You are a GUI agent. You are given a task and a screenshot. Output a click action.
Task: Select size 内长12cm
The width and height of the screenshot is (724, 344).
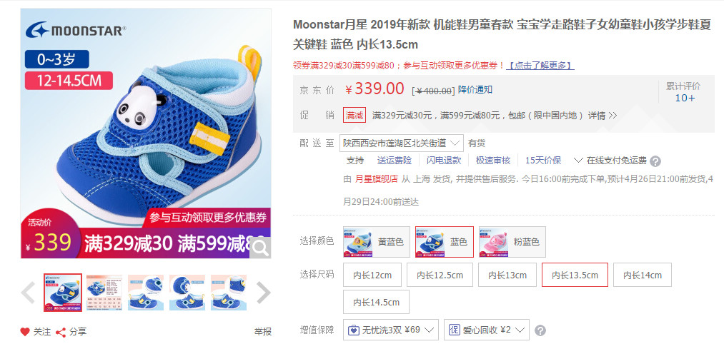372,275
